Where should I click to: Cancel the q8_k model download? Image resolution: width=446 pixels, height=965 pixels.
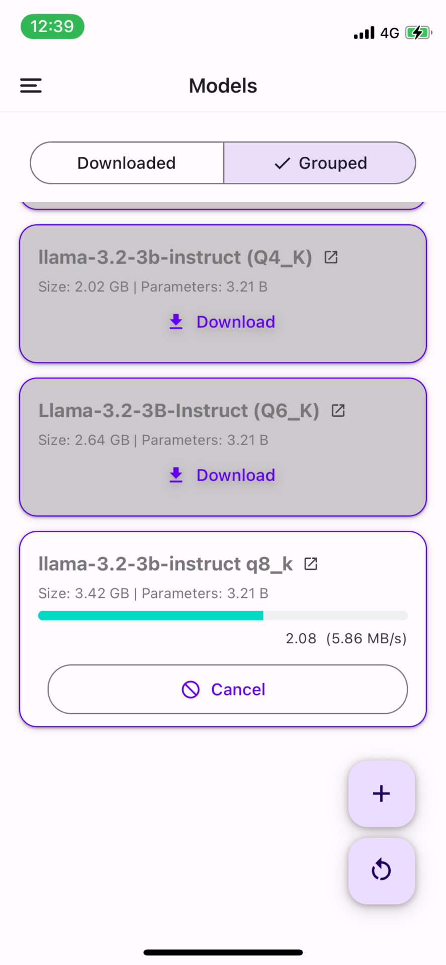coord(227,689)
